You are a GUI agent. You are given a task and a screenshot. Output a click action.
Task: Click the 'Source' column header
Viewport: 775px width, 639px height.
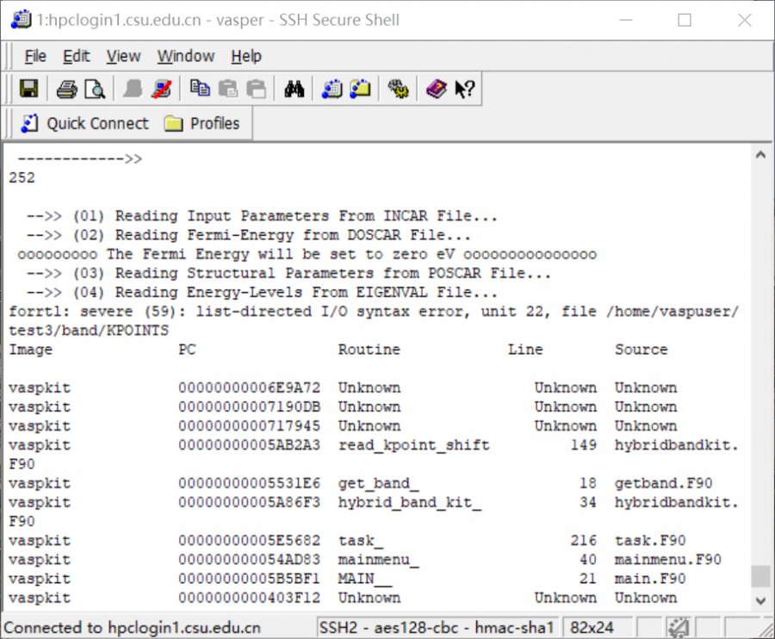tap(641, 350)
